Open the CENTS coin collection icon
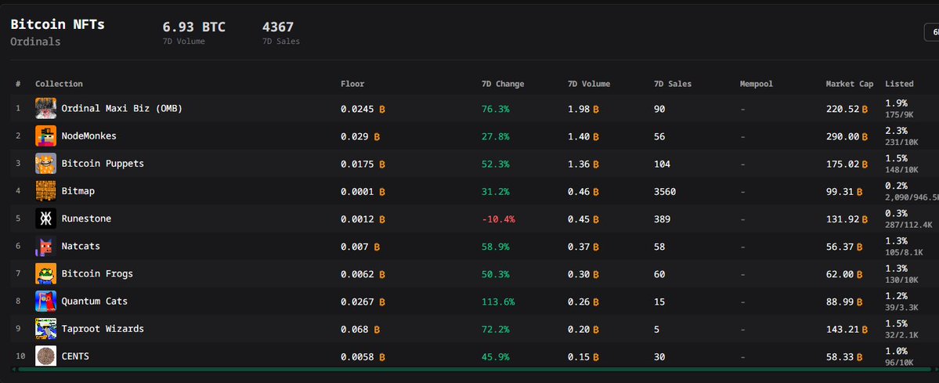939x383 pixels. [x=46, y=356]
